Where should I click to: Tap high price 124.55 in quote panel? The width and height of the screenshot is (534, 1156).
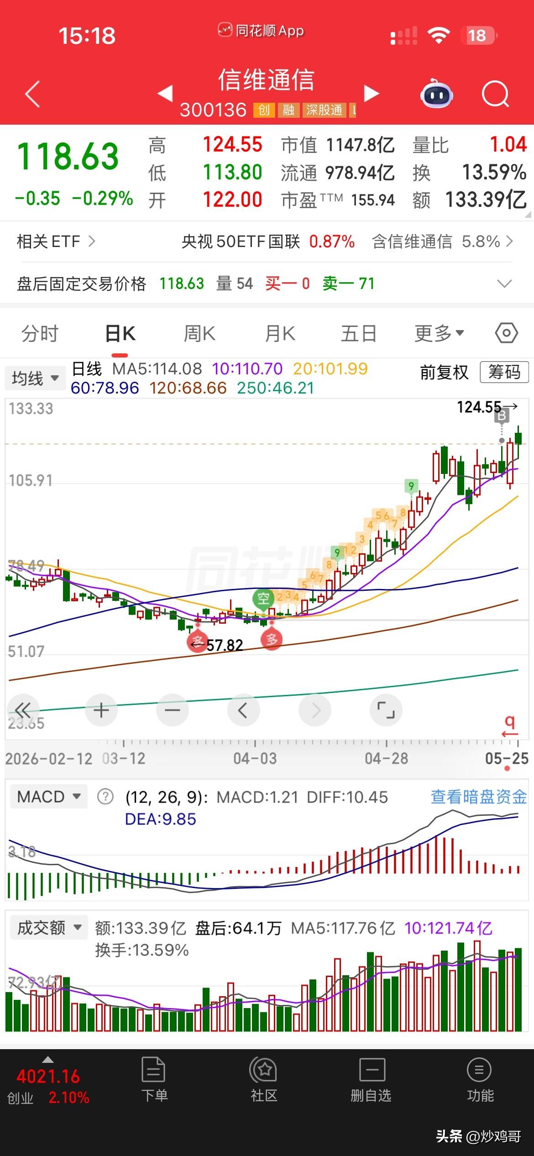233,145
